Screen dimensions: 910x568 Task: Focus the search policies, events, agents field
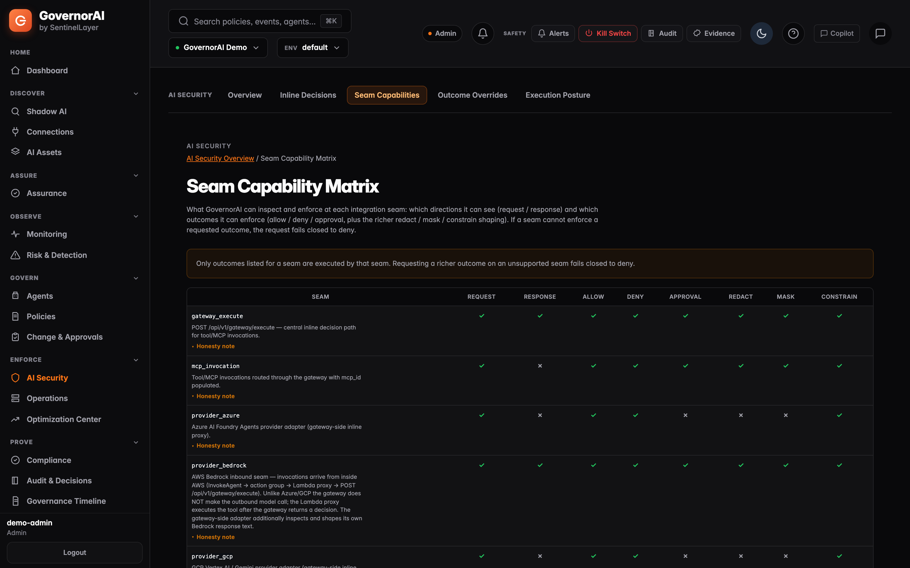pyautogui.click(x=260, y=21)
